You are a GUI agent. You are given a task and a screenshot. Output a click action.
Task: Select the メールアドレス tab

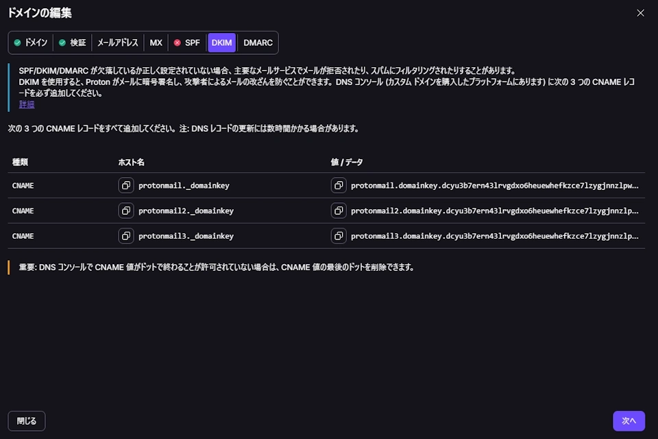click(118, 42)
